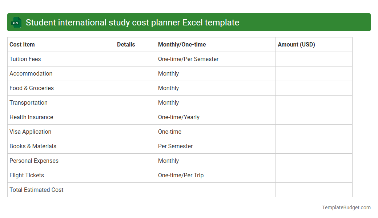Select the Books & Materials row
The image size is (378, 218).
coord(33,146)
